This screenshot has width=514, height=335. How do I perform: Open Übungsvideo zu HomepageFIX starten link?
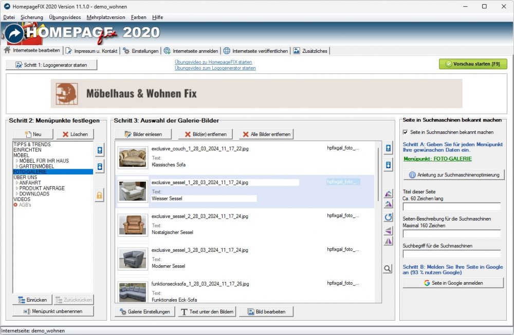[x=213, y=62]
